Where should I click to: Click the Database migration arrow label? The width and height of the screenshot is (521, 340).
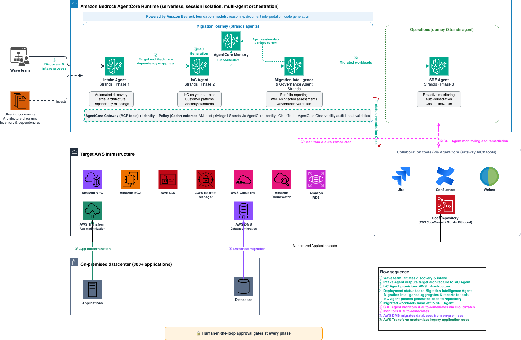(x=247, y=249)
